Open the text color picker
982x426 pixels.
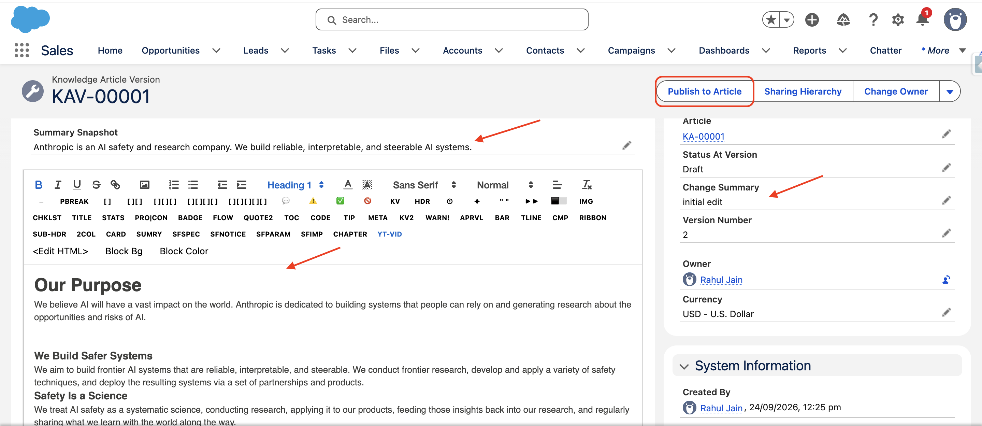pos(348,185)
